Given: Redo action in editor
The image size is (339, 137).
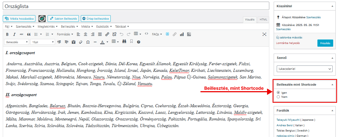Looking at the screenshot, I should pyautogui.click(x=129, y=34).
